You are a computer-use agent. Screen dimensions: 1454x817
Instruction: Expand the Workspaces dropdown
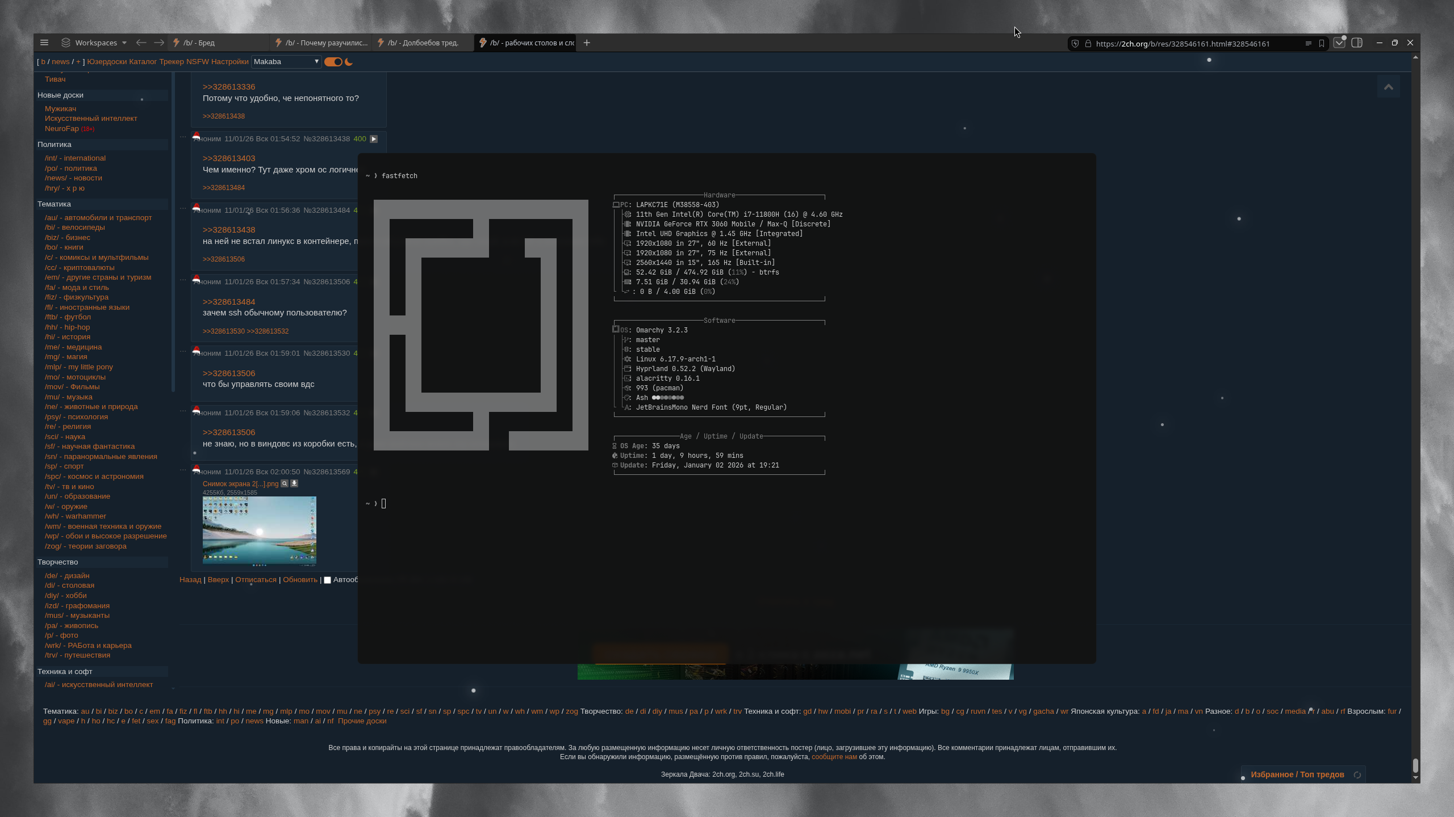point(124,43)
